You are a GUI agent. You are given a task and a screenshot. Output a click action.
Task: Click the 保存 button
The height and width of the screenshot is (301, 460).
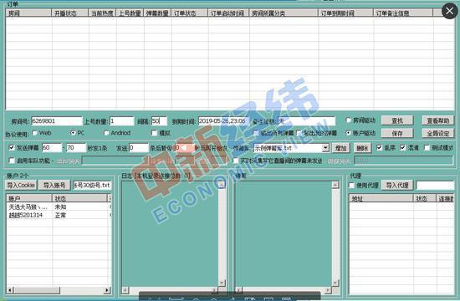point(397,133)
